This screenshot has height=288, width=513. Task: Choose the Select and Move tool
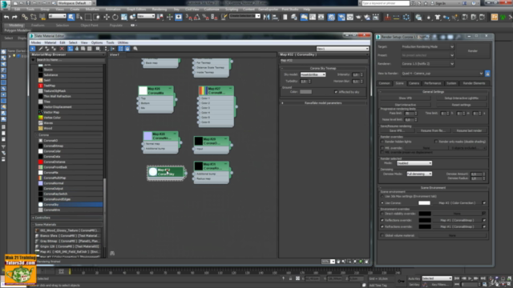point(107,17)
